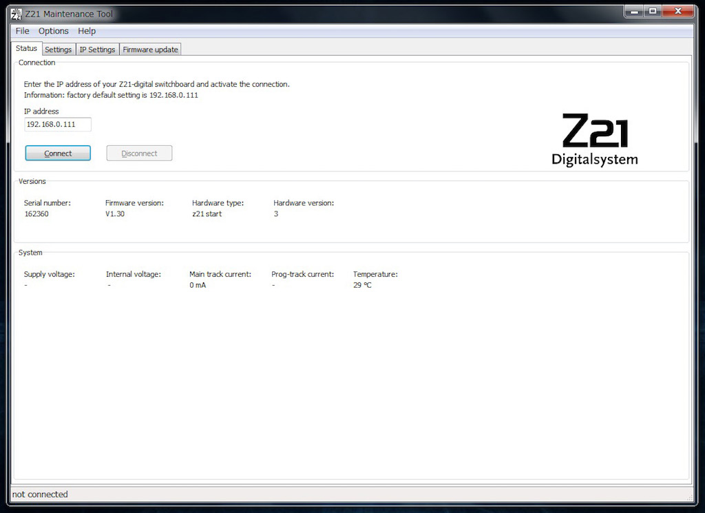Screen dimensions: 705x513
Task: Click the 'Enter the IP address' instruction line
Action: click(x=157, y=85)
